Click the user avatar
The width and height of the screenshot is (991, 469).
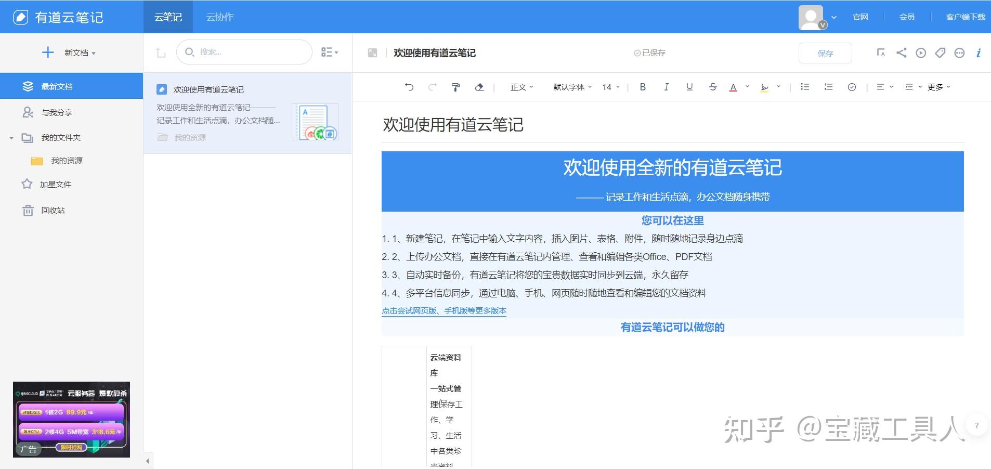point(812,17)
